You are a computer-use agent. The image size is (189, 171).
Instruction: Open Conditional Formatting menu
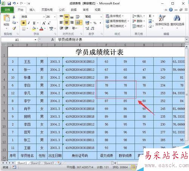(115, 16)
